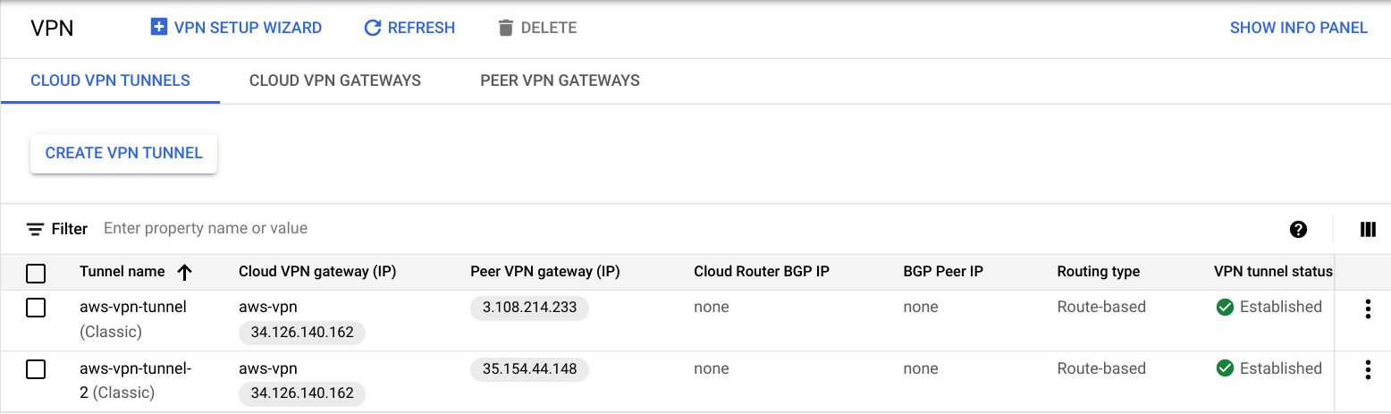Open the help question mark icon
The height and width of the screenshot is (414, 1391).
click(x=1298, y=229)
